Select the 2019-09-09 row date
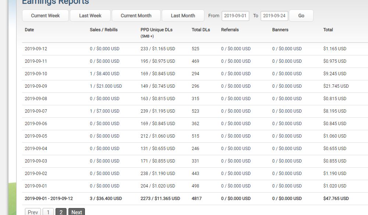 36,86
